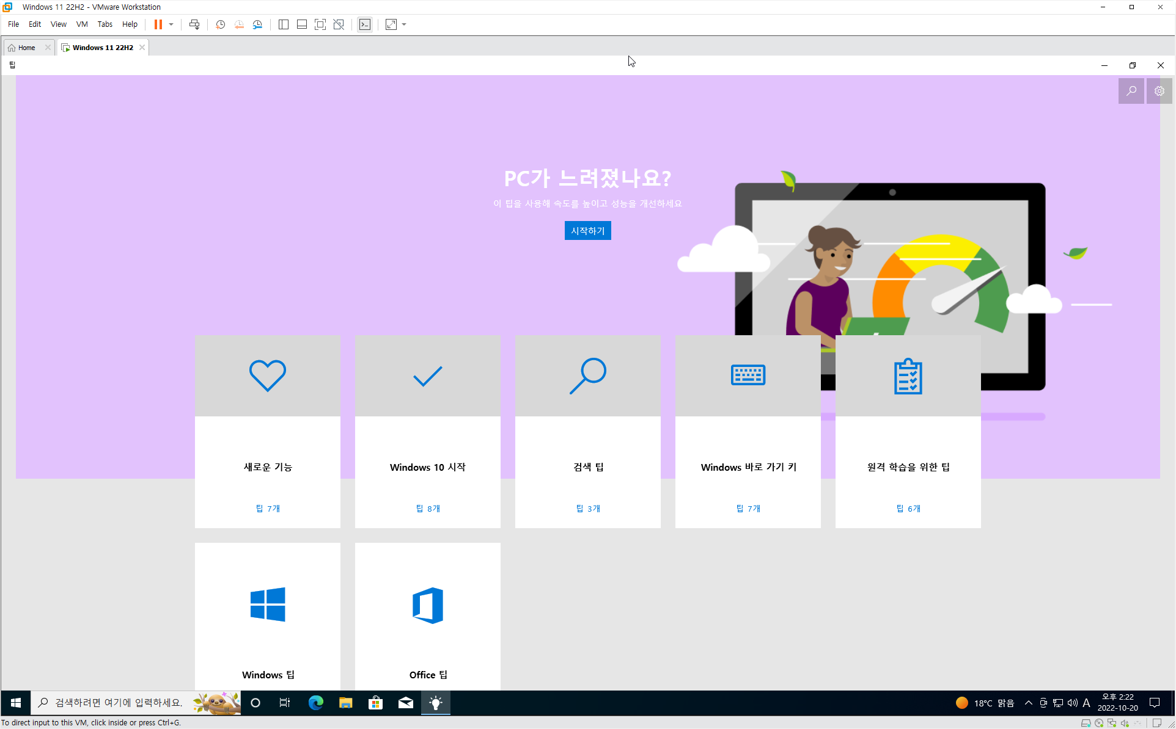This screenshot has width=1176, height=729.
Task: Pause the virtual machine
Action: (x=158, y=24)
